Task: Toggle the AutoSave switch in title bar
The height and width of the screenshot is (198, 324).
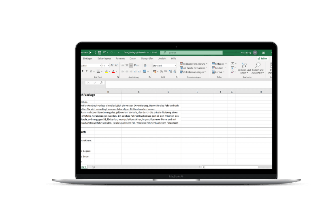Action: pyautogui.click(x=92, y=53)
